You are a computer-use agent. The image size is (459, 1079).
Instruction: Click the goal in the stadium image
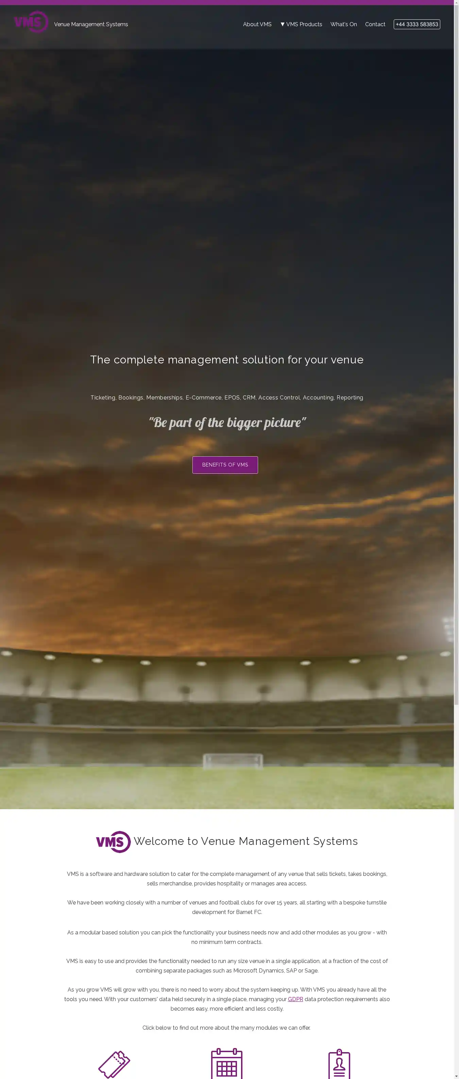pyautogui.click(x=233, y=762)
